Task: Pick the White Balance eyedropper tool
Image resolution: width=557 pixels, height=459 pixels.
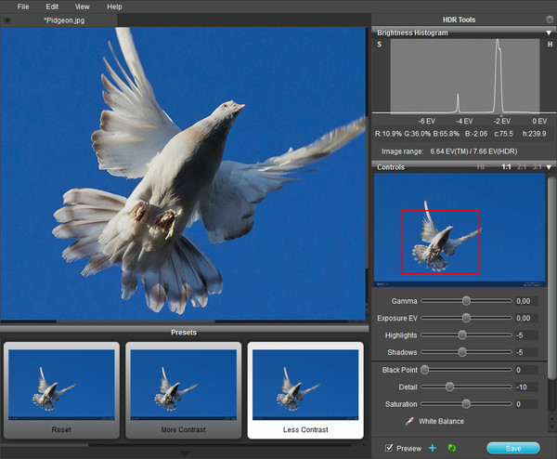Action: coord(409,422)
